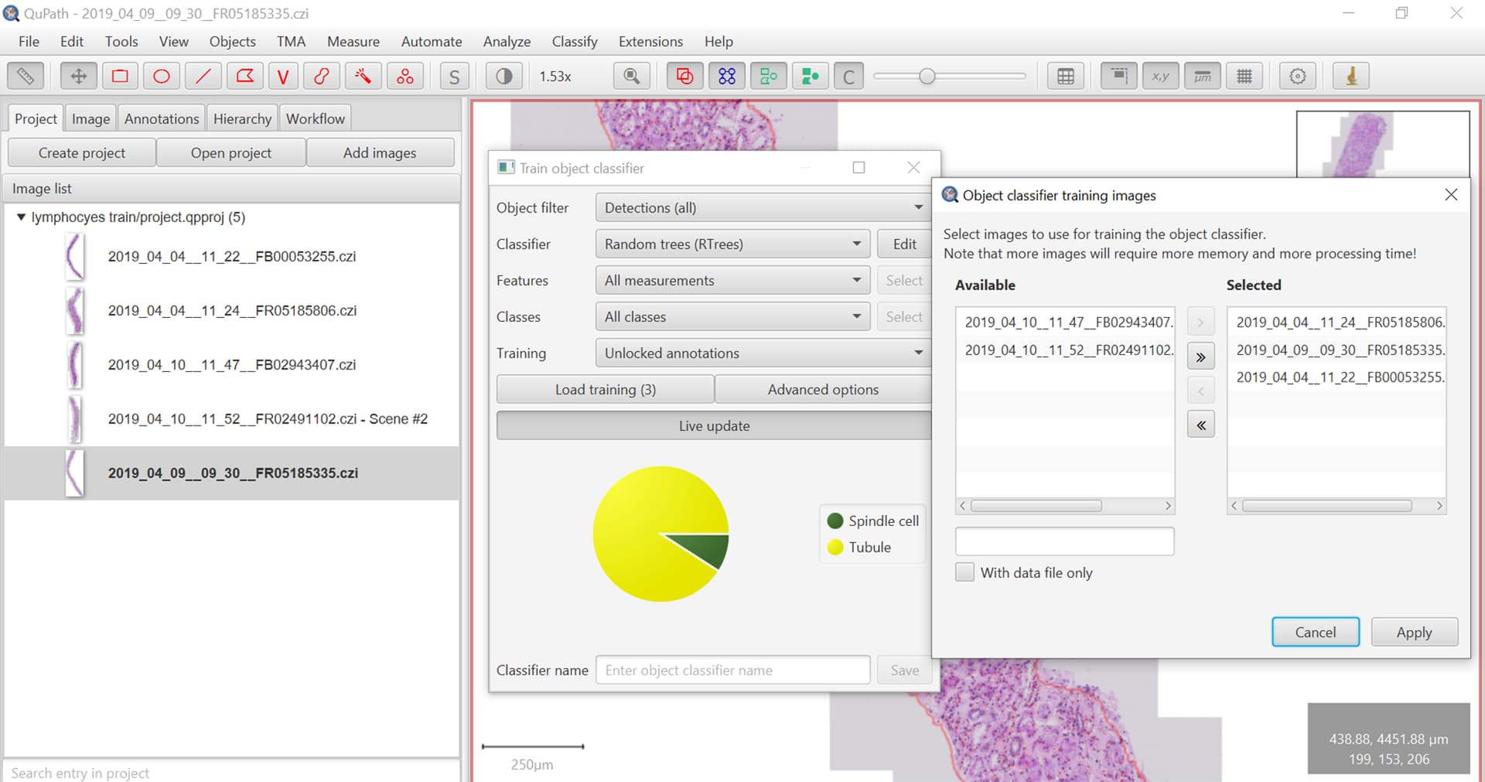Select the Points counting tool
Screen dimensions: 1485x782
tap(405, 76)
